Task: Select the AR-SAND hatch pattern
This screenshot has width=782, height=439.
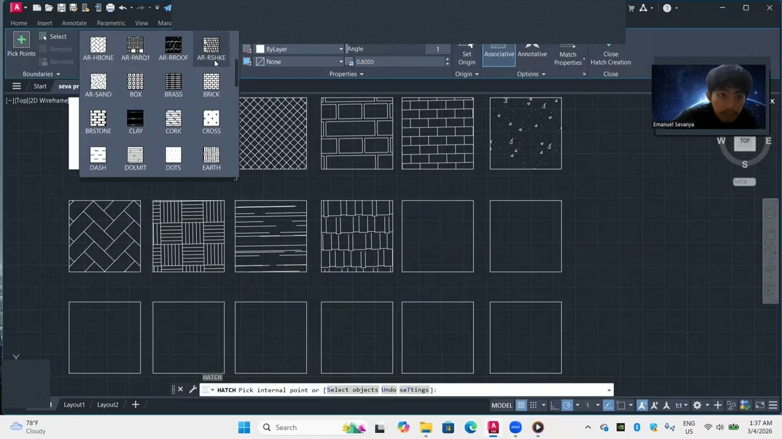Action: coord(98,85)
